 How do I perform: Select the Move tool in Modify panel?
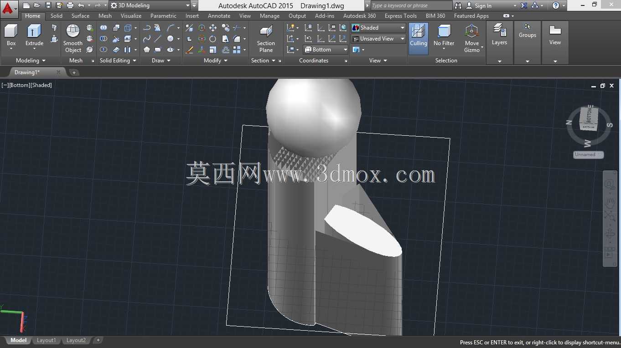coord(213,28)
